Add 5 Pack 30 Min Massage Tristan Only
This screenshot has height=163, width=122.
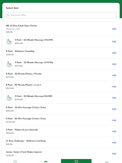[x=114, y=109]
